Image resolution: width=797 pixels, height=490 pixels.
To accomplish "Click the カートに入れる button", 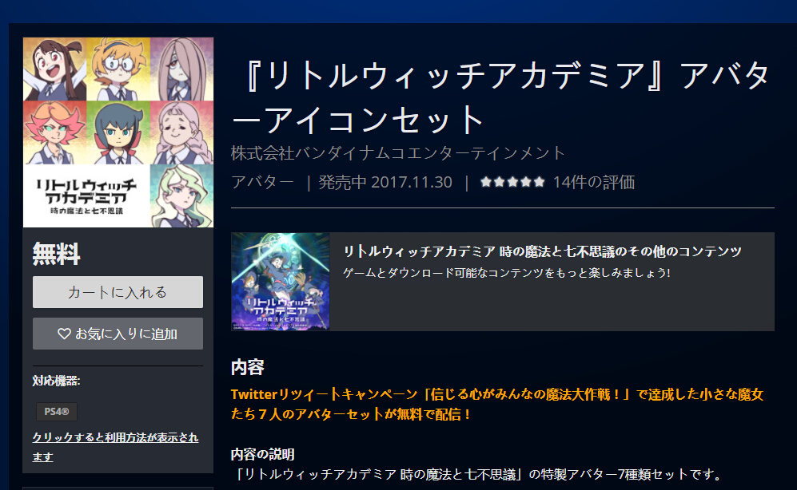I will tap(118, 292).
